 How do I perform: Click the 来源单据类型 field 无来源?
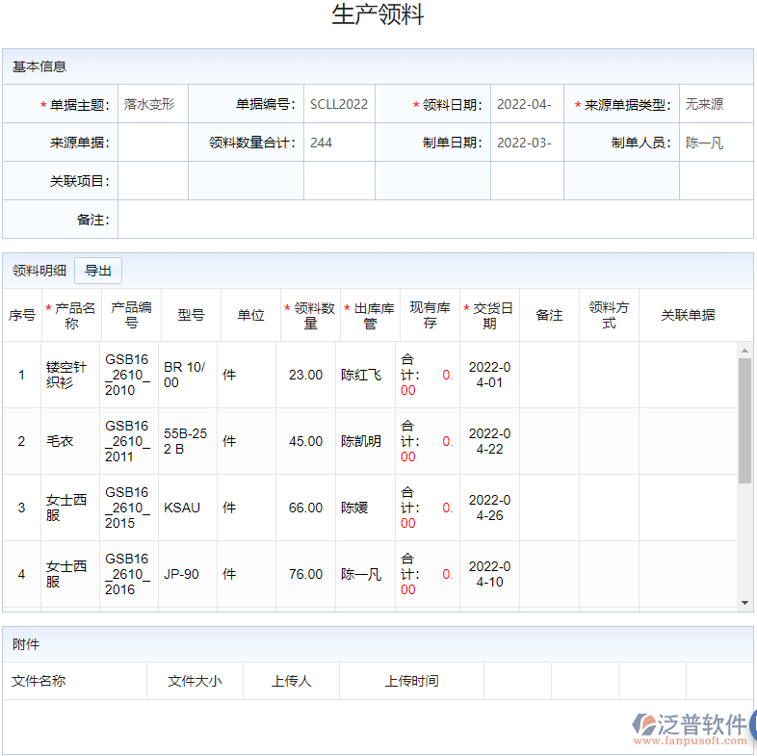(716, 104)
